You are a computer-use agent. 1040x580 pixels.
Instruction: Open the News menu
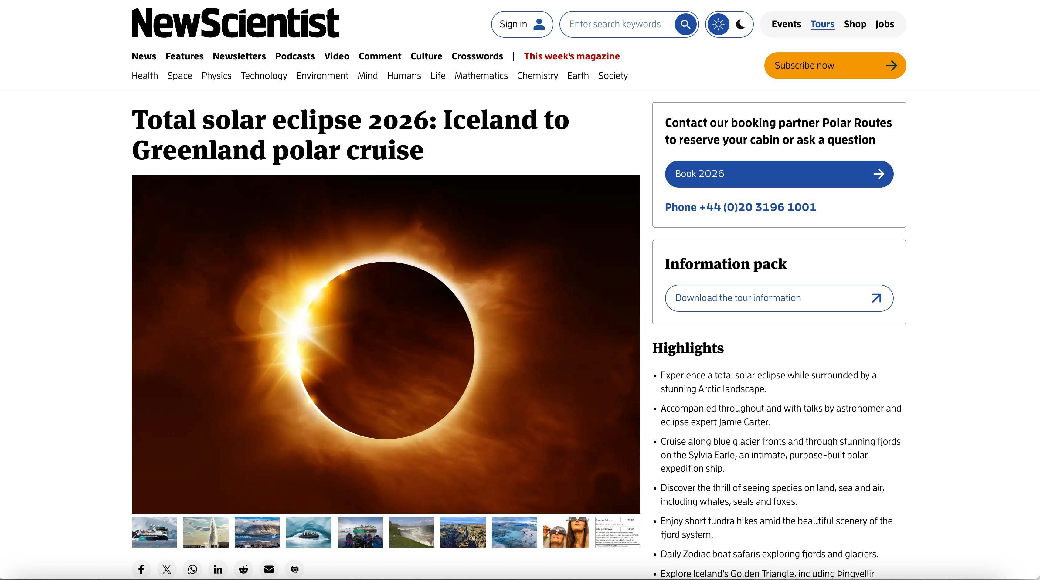click(144, 56)
